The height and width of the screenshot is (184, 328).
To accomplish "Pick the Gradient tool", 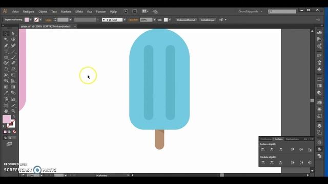I will [x=13, y=87].
